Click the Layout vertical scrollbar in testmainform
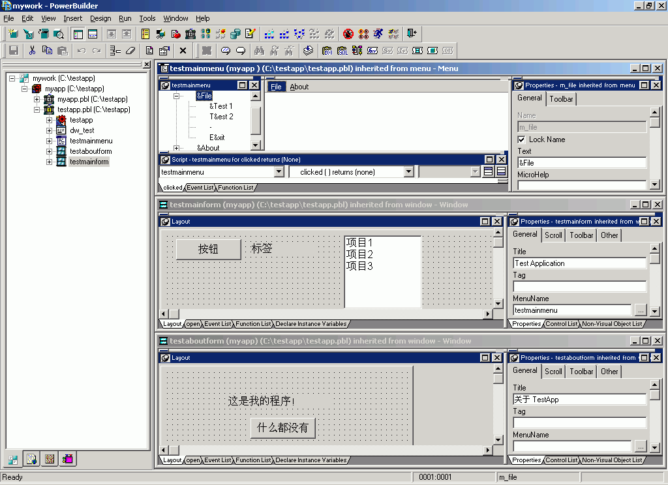668x485 pixels. click(498, 268)
